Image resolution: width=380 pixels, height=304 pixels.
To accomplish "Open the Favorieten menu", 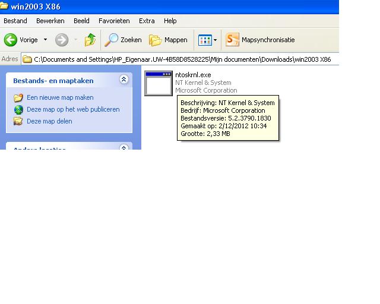I will (114, 21).
